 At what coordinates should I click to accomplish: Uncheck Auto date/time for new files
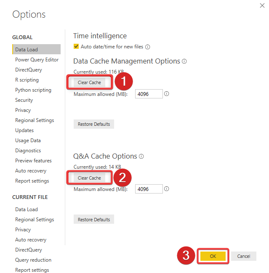tap(76, 47)
